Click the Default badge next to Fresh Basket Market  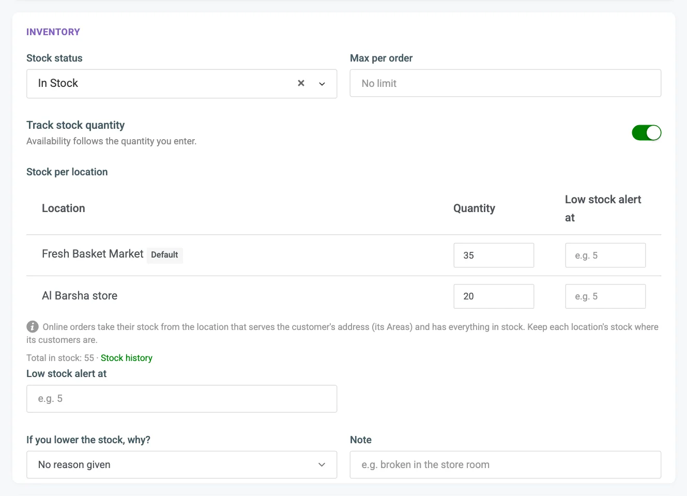point(164,255)
